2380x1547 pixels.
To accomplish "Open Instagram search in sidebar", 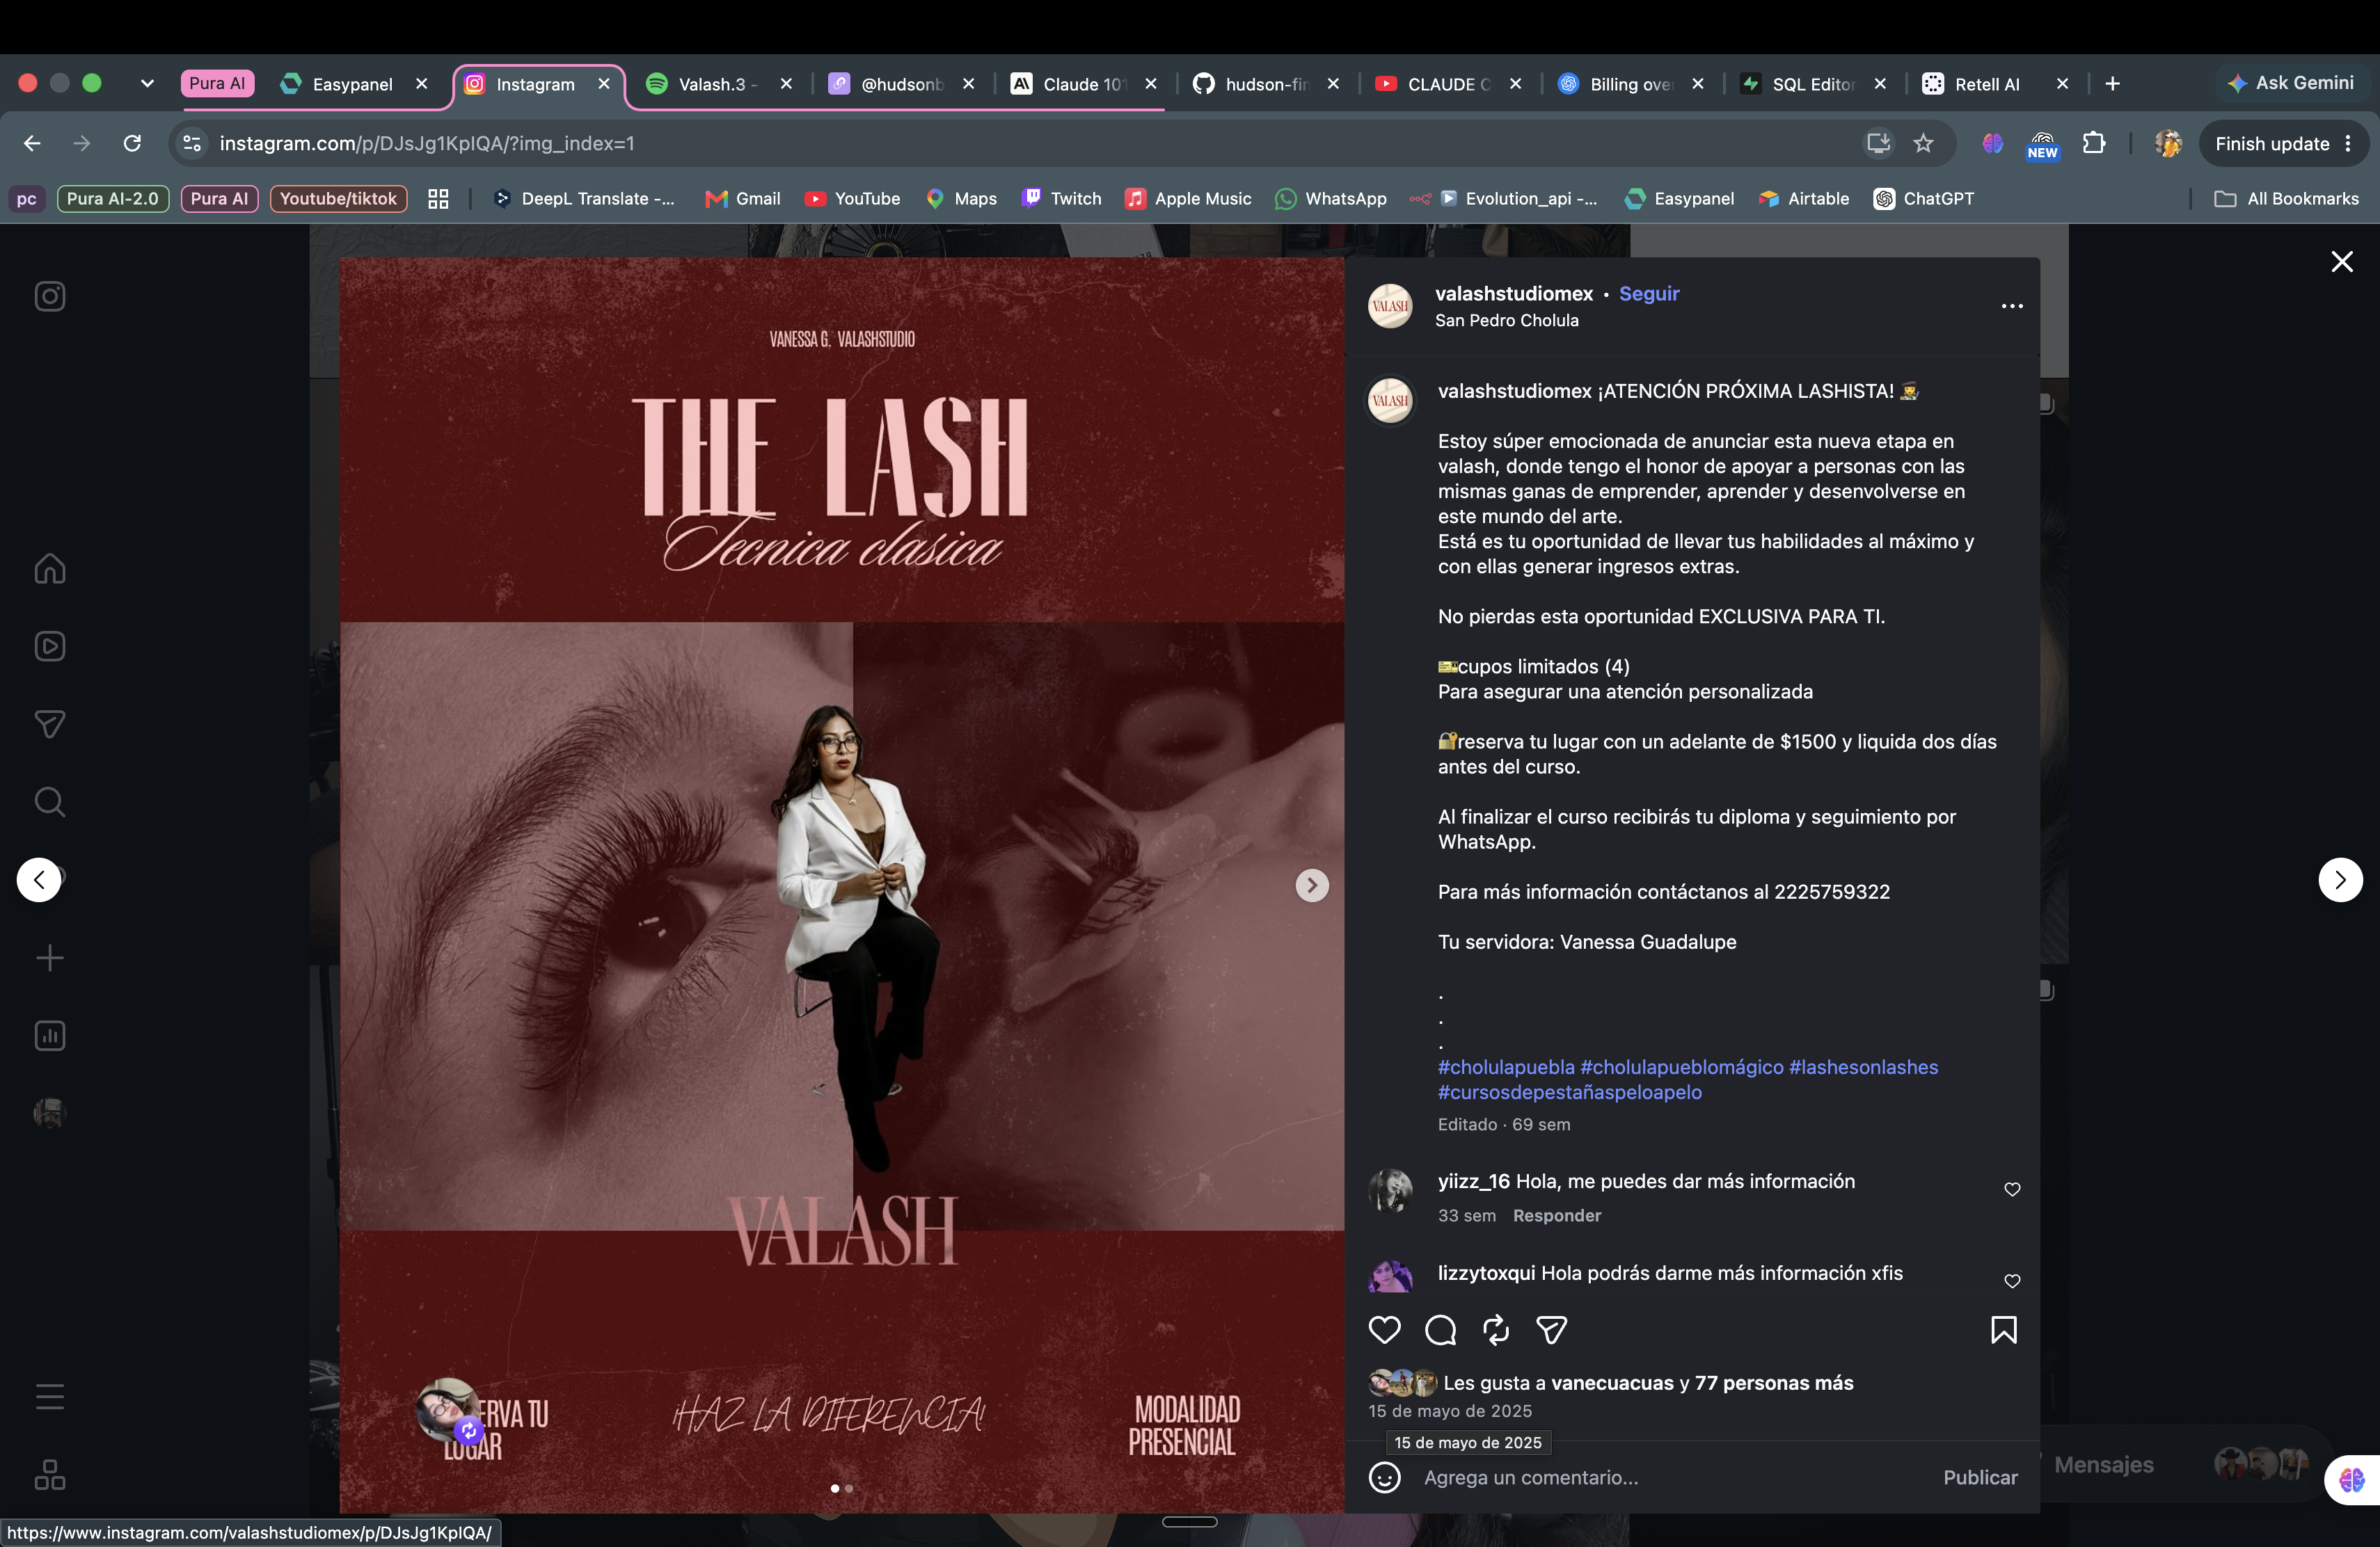I will tap(50, 803).
